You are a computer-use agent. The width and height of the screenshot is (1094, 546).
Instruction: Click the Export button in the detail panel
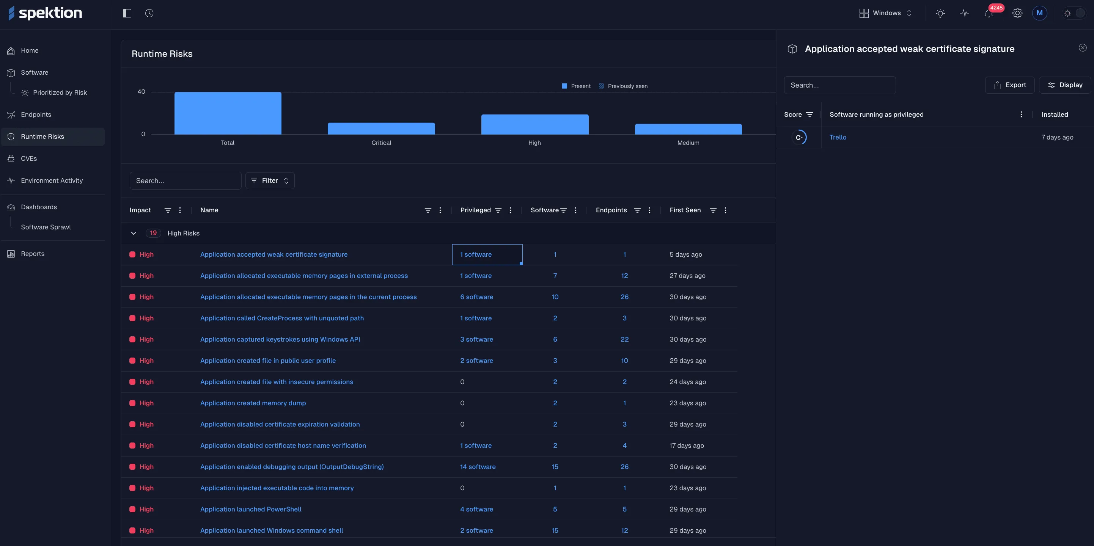click(1010, 85)
